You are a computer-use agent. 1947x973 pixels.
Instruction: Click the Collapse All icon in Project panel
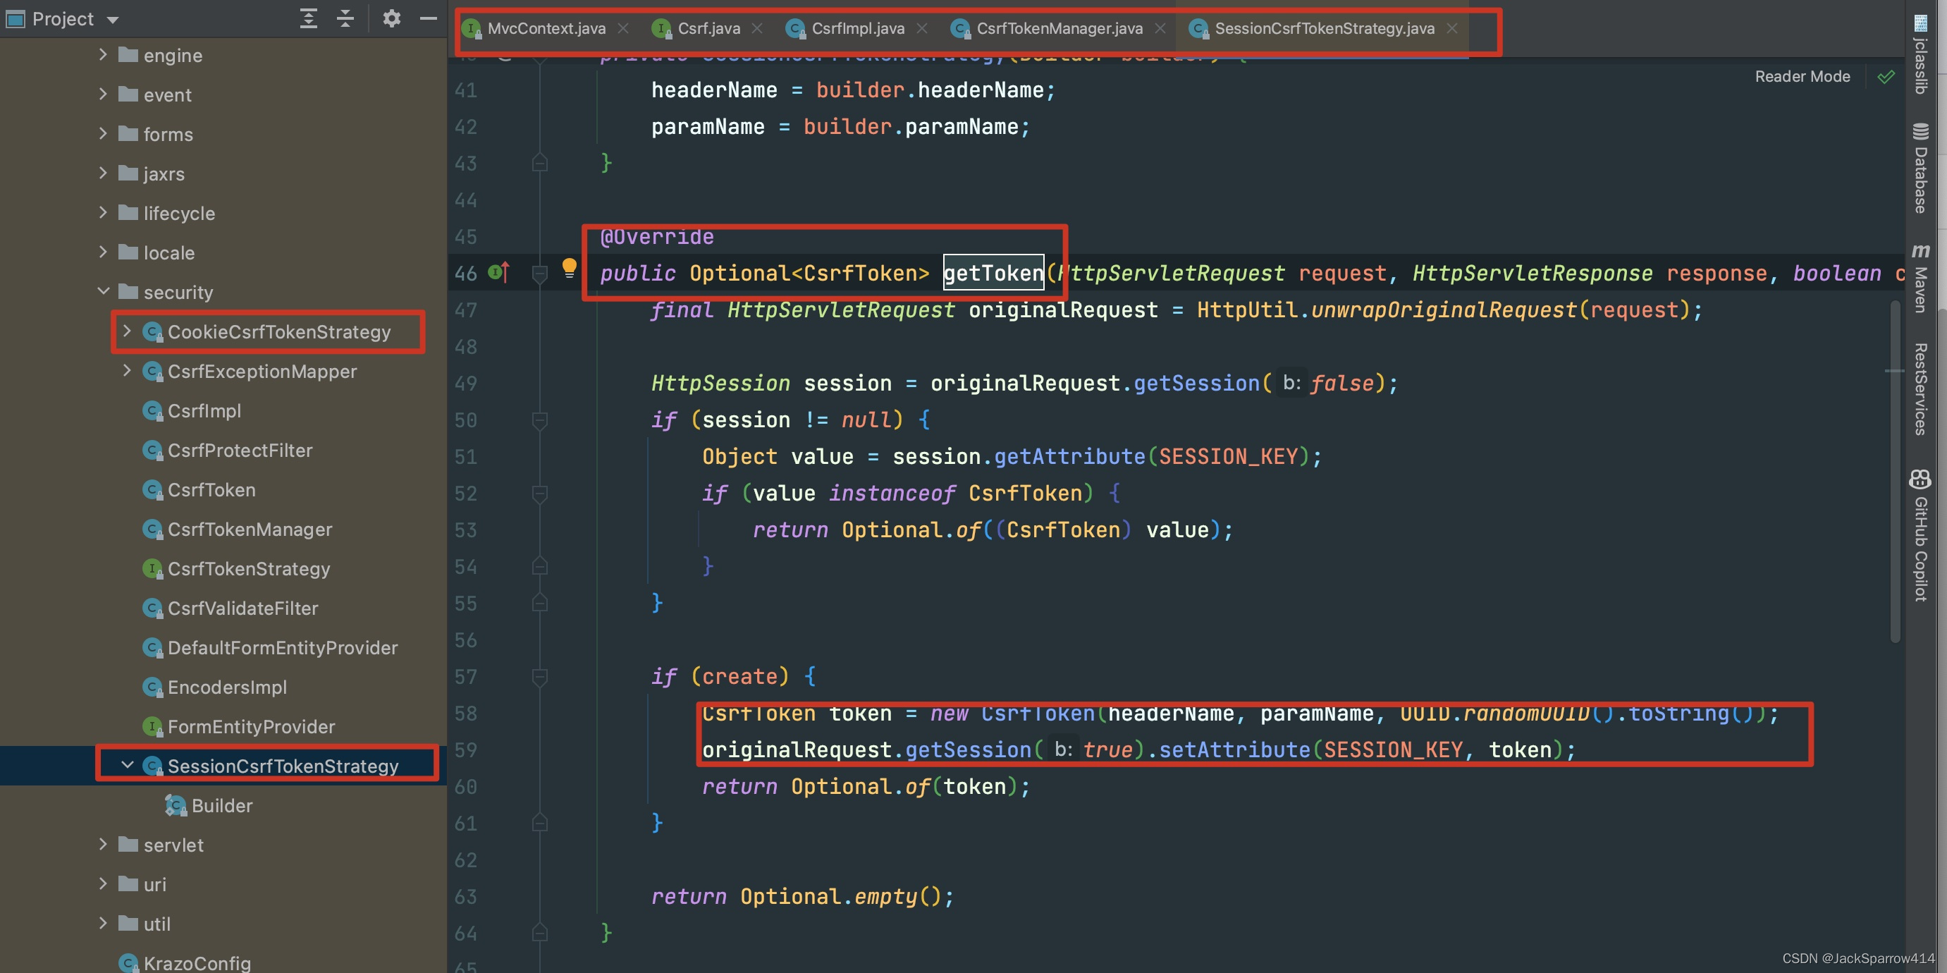345,18
